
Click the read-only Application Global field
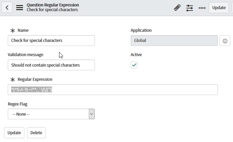[174, 41]
